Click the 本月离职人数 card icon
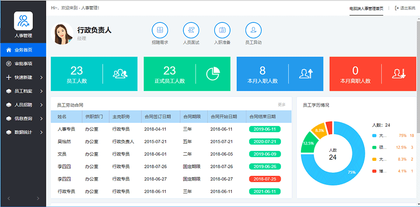 (x=399, y=73)
